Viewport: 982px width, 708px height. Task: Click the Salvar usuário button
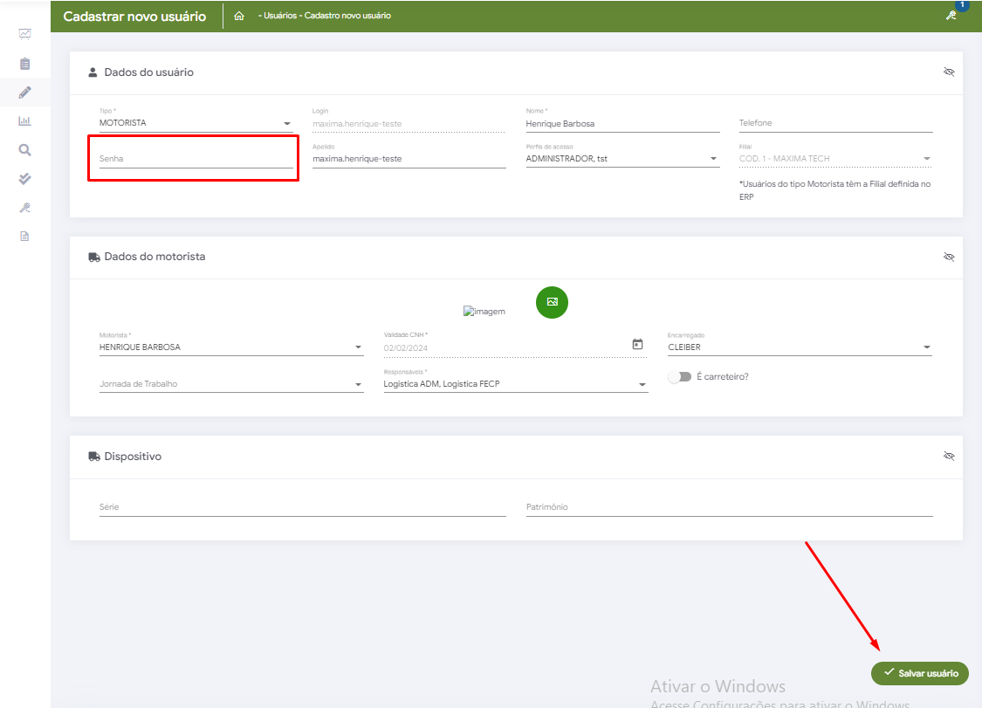(920, 673)
